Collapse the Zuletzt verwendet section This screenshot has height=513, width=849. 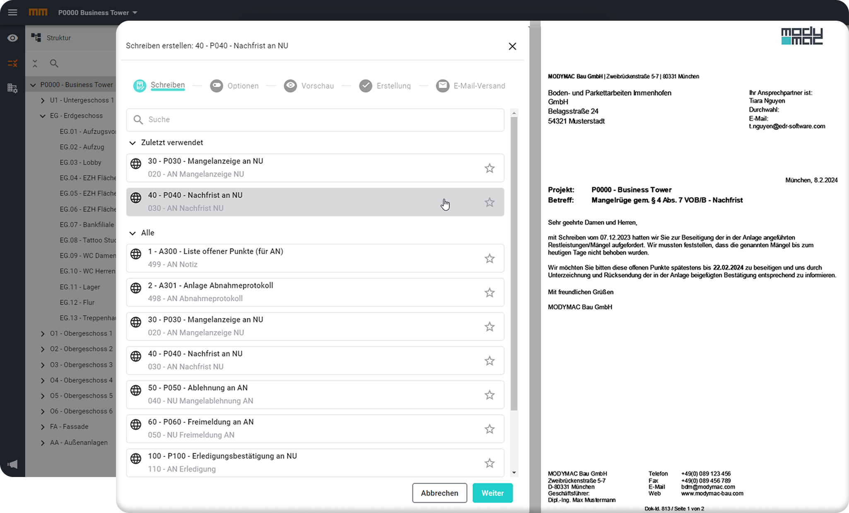133,143
